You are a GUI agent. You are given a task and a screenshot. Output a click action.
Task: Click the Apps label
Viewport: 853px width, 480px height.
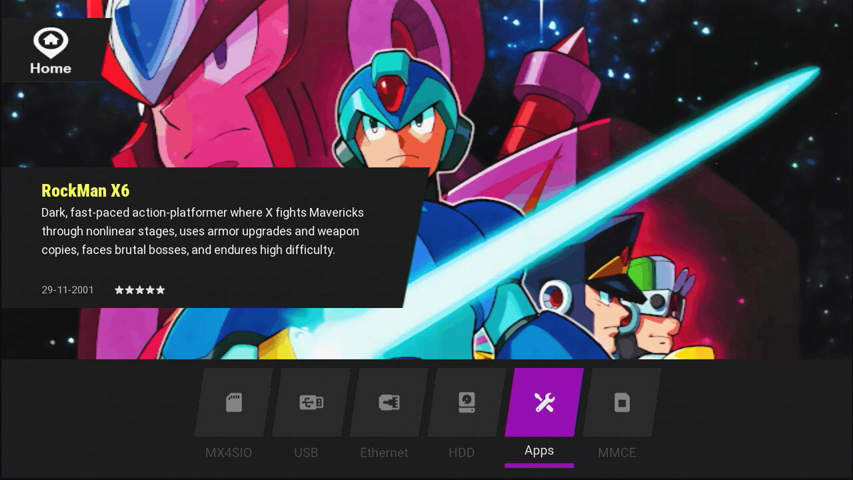coord(539,451)
